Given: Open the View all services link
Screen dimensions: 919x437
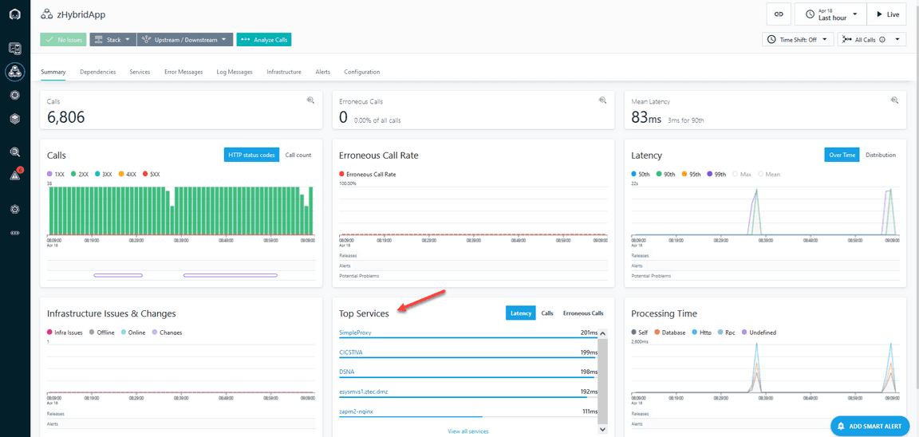Looking at the screenshot, I should coord(468,431).
